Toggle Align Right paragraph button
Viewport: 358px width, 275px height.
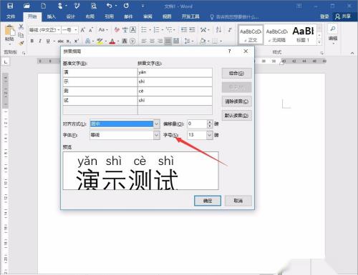click(160, 41)
